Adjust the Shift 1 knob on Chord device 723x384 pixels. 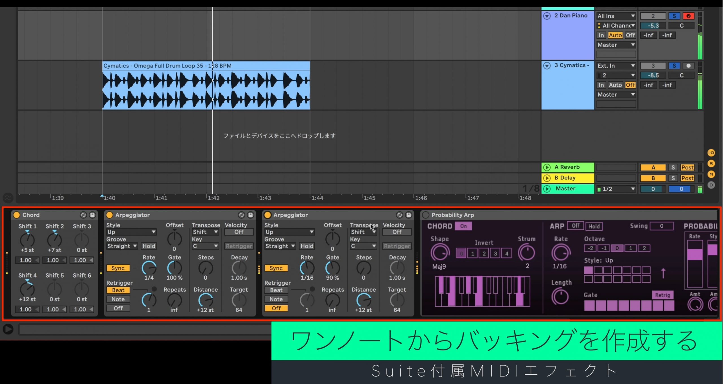(27, 240)
